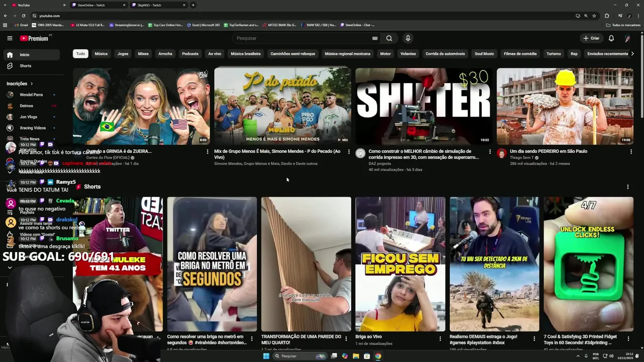Image resolution: width=644 pixels, height=362 pixels.
Task: Open options for the TRANSFORMAÇÃO DE UMA PAREDE short
Action: (x=346, y=338)
